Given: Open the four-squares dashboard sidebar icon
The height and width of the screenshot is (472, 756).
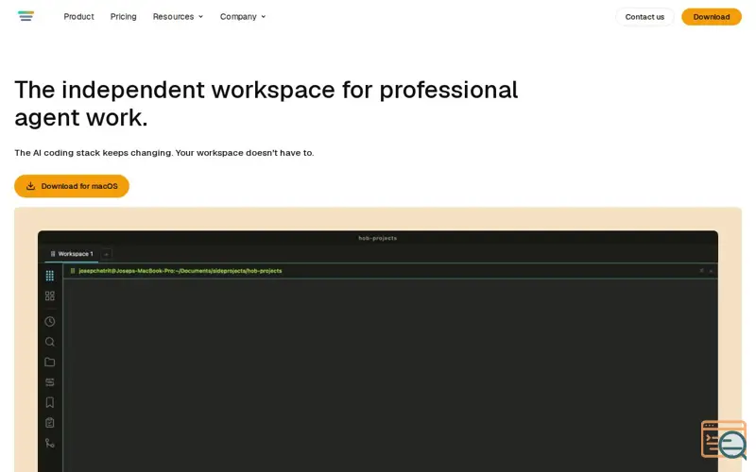Looking at the screenshot, I should 50,295.
